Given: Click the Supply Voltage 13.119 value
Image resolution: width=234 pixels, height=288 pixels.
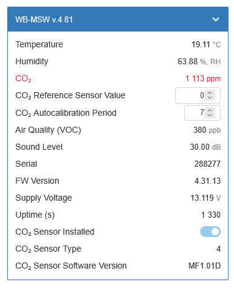Looking at the screenshot, I should [x=202, y=198].
